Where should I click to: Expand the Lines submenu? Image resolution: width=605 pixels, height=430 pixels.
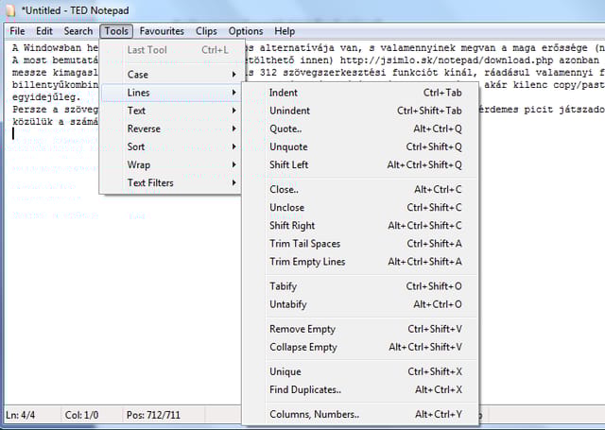pos(172,93)
